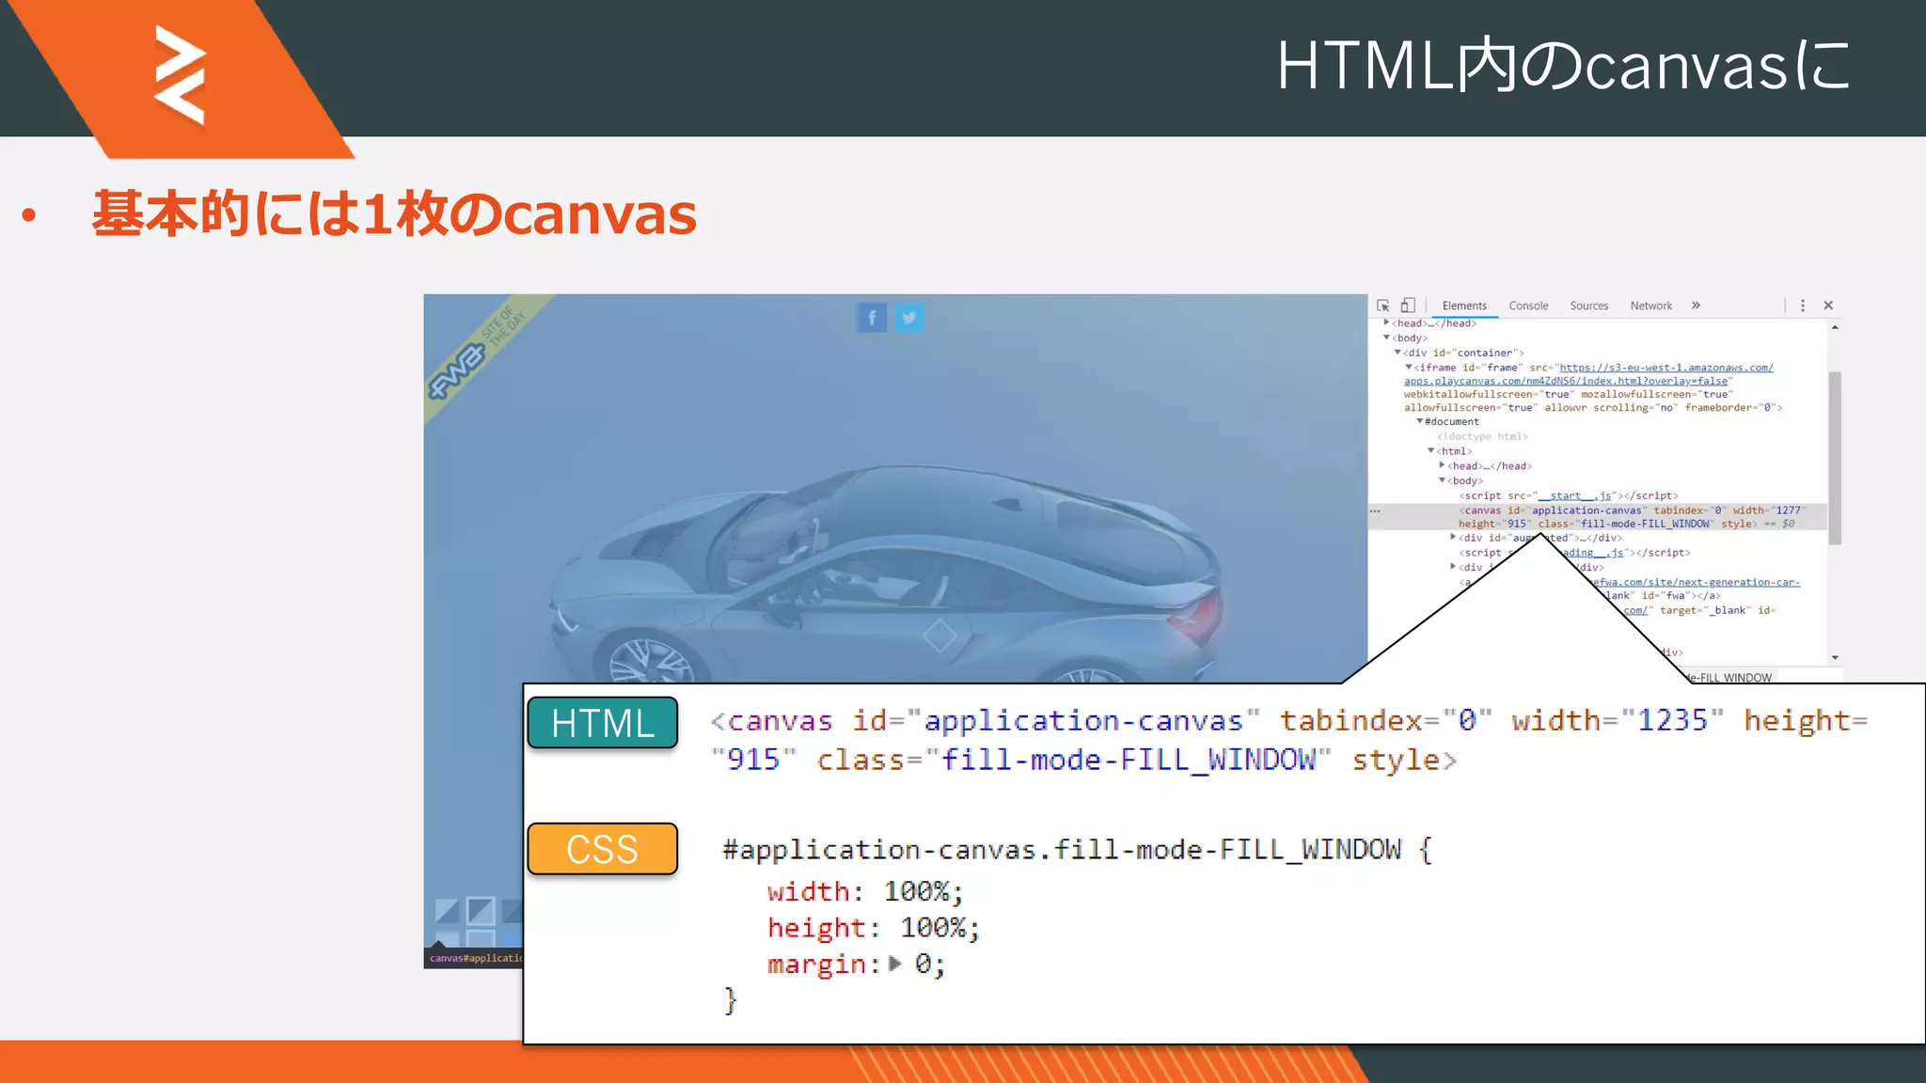Select the script src __start__.js row

pos(1569,495)
